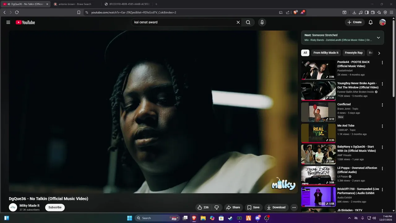Share this page from address bar
396x223 pixels.
288,12
